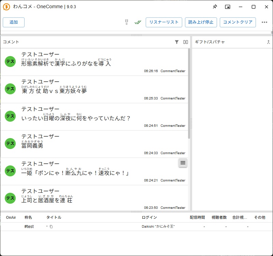Click the 合計視... column header
The image size is (273, 256).
click(x=240, y=217)
